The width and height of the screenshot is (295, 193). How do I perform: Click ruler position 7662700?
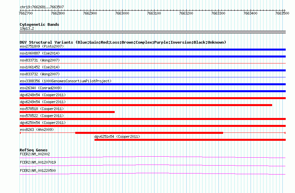(26, 13)
